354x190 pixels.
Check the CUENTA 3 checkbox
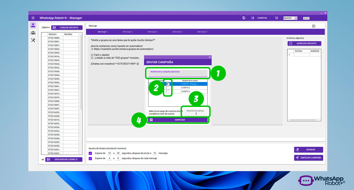pos(168,91)
